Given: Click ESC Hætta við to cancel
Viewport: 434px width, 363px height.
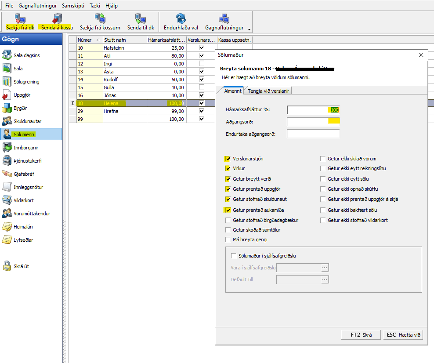Looking at the screenshot, I should click(x=404, y=334).
